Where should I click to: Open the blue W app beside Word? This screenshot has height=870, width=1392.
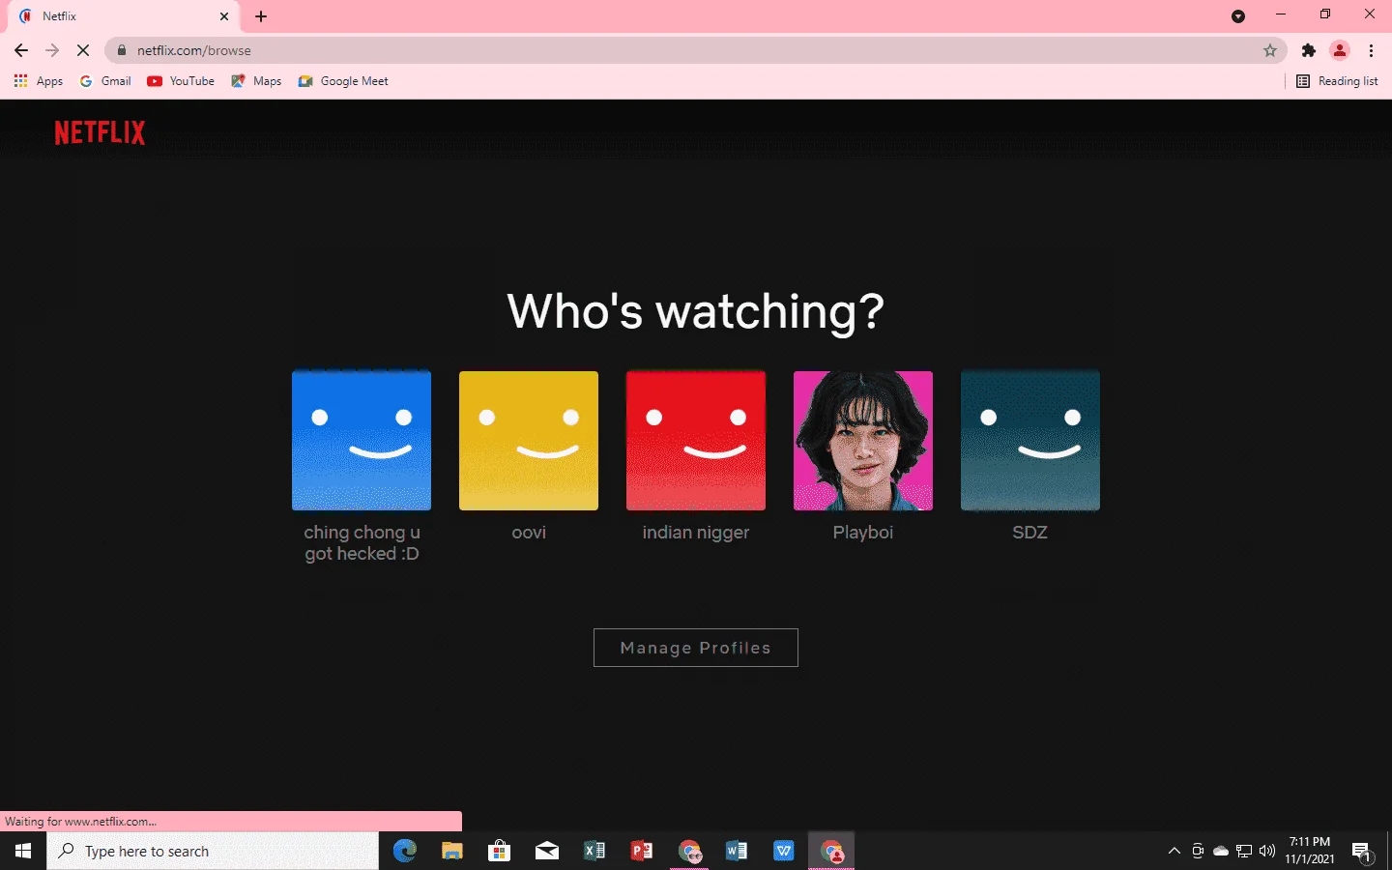[x=783, y=851]
